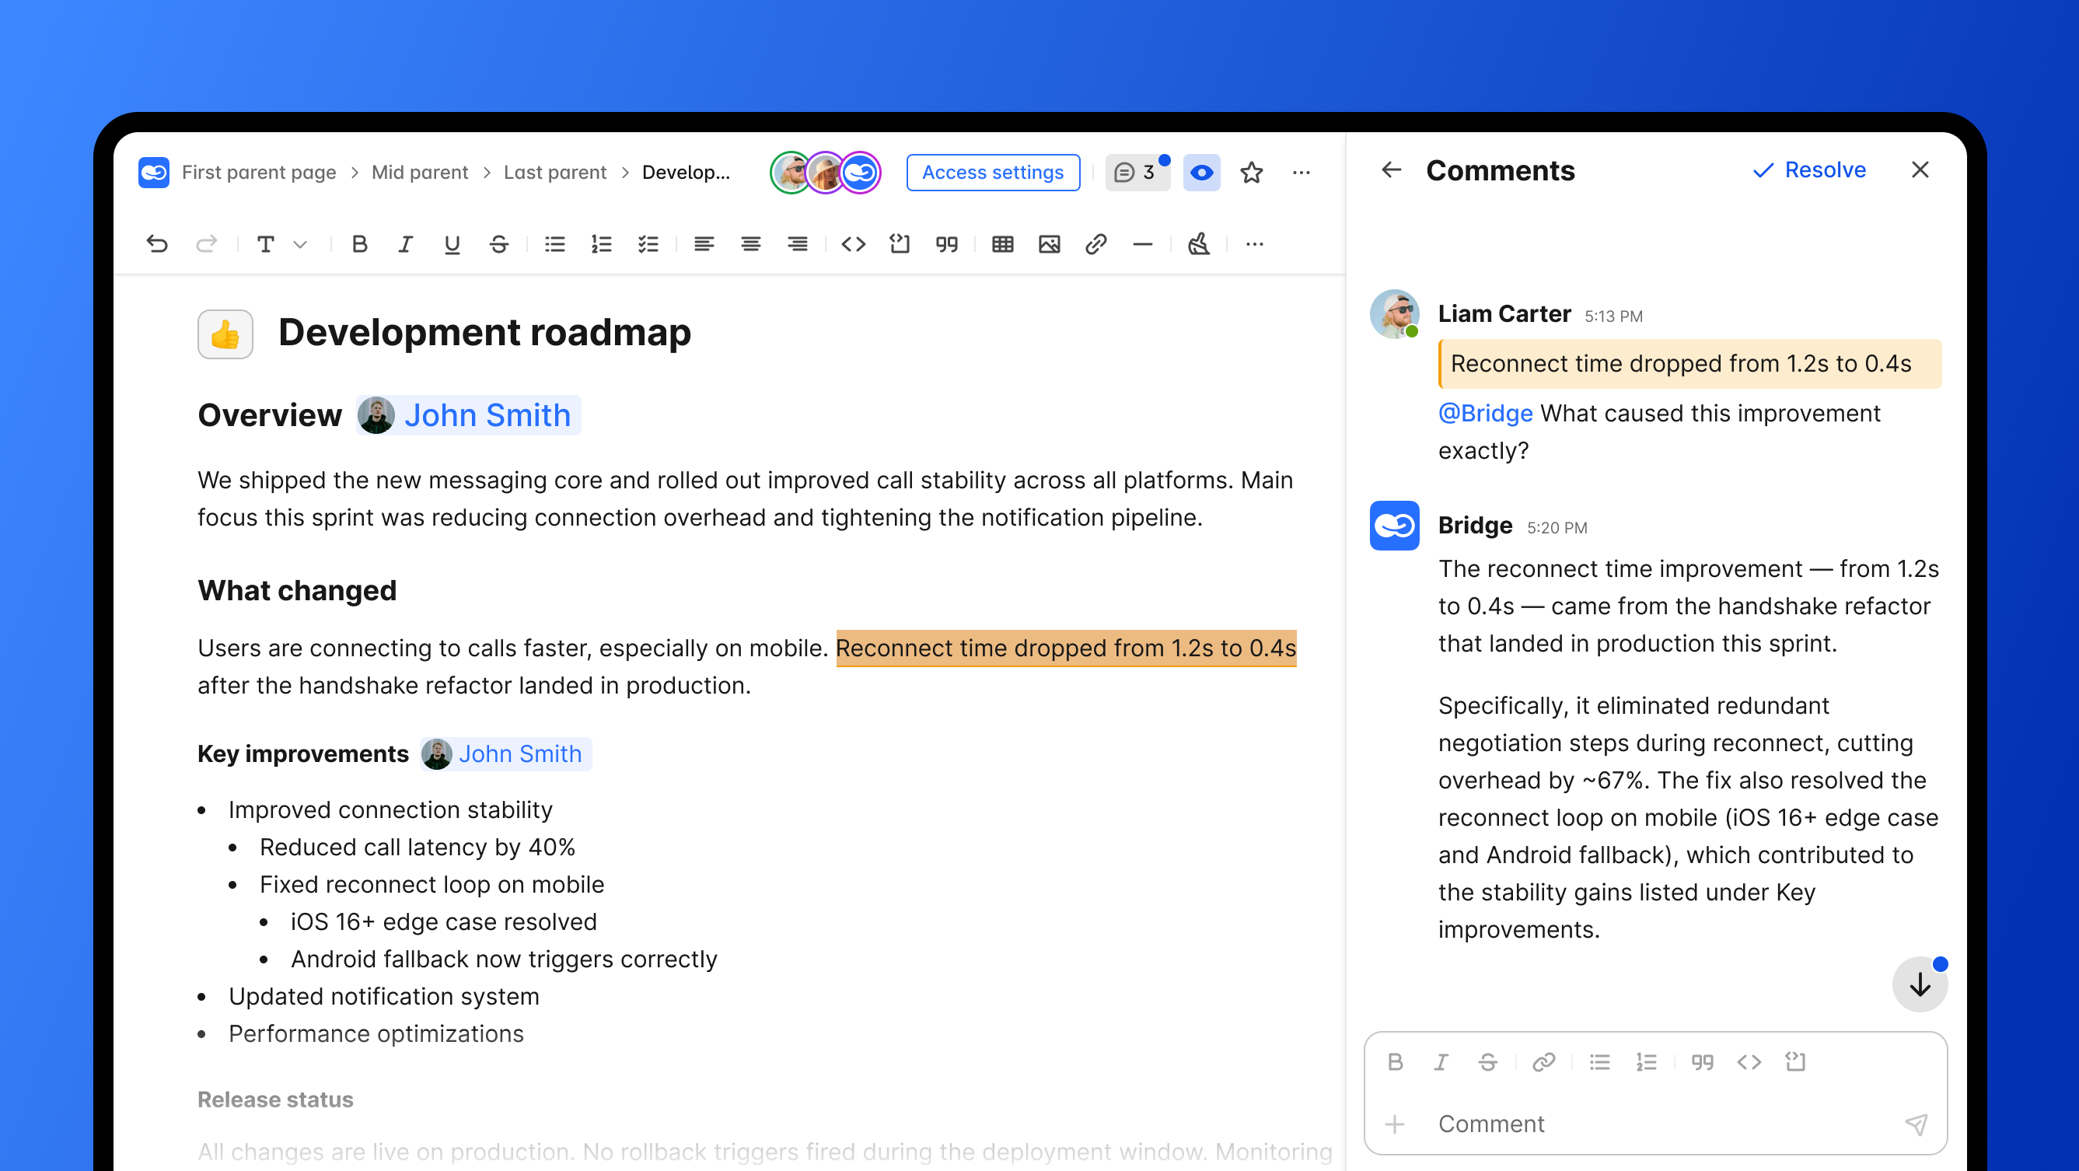Open Liam Carter's avatar in comments
The height and width of the screenshot is (1171, 2079).
pos(1395,313)
